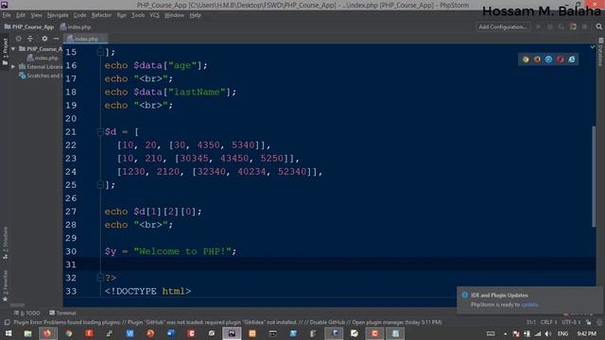Image resolution: width=605 pixels, height=340 pixels.
Task: Click the Collapse All icon in Project panel
Action: click(x=30, y=39)
